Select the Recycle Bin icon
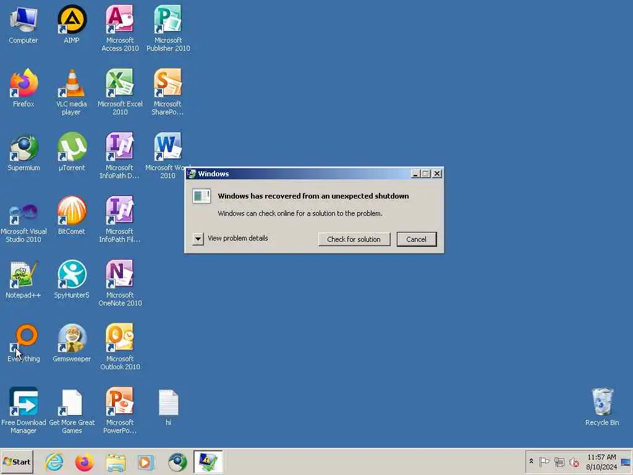 (602, 407)
